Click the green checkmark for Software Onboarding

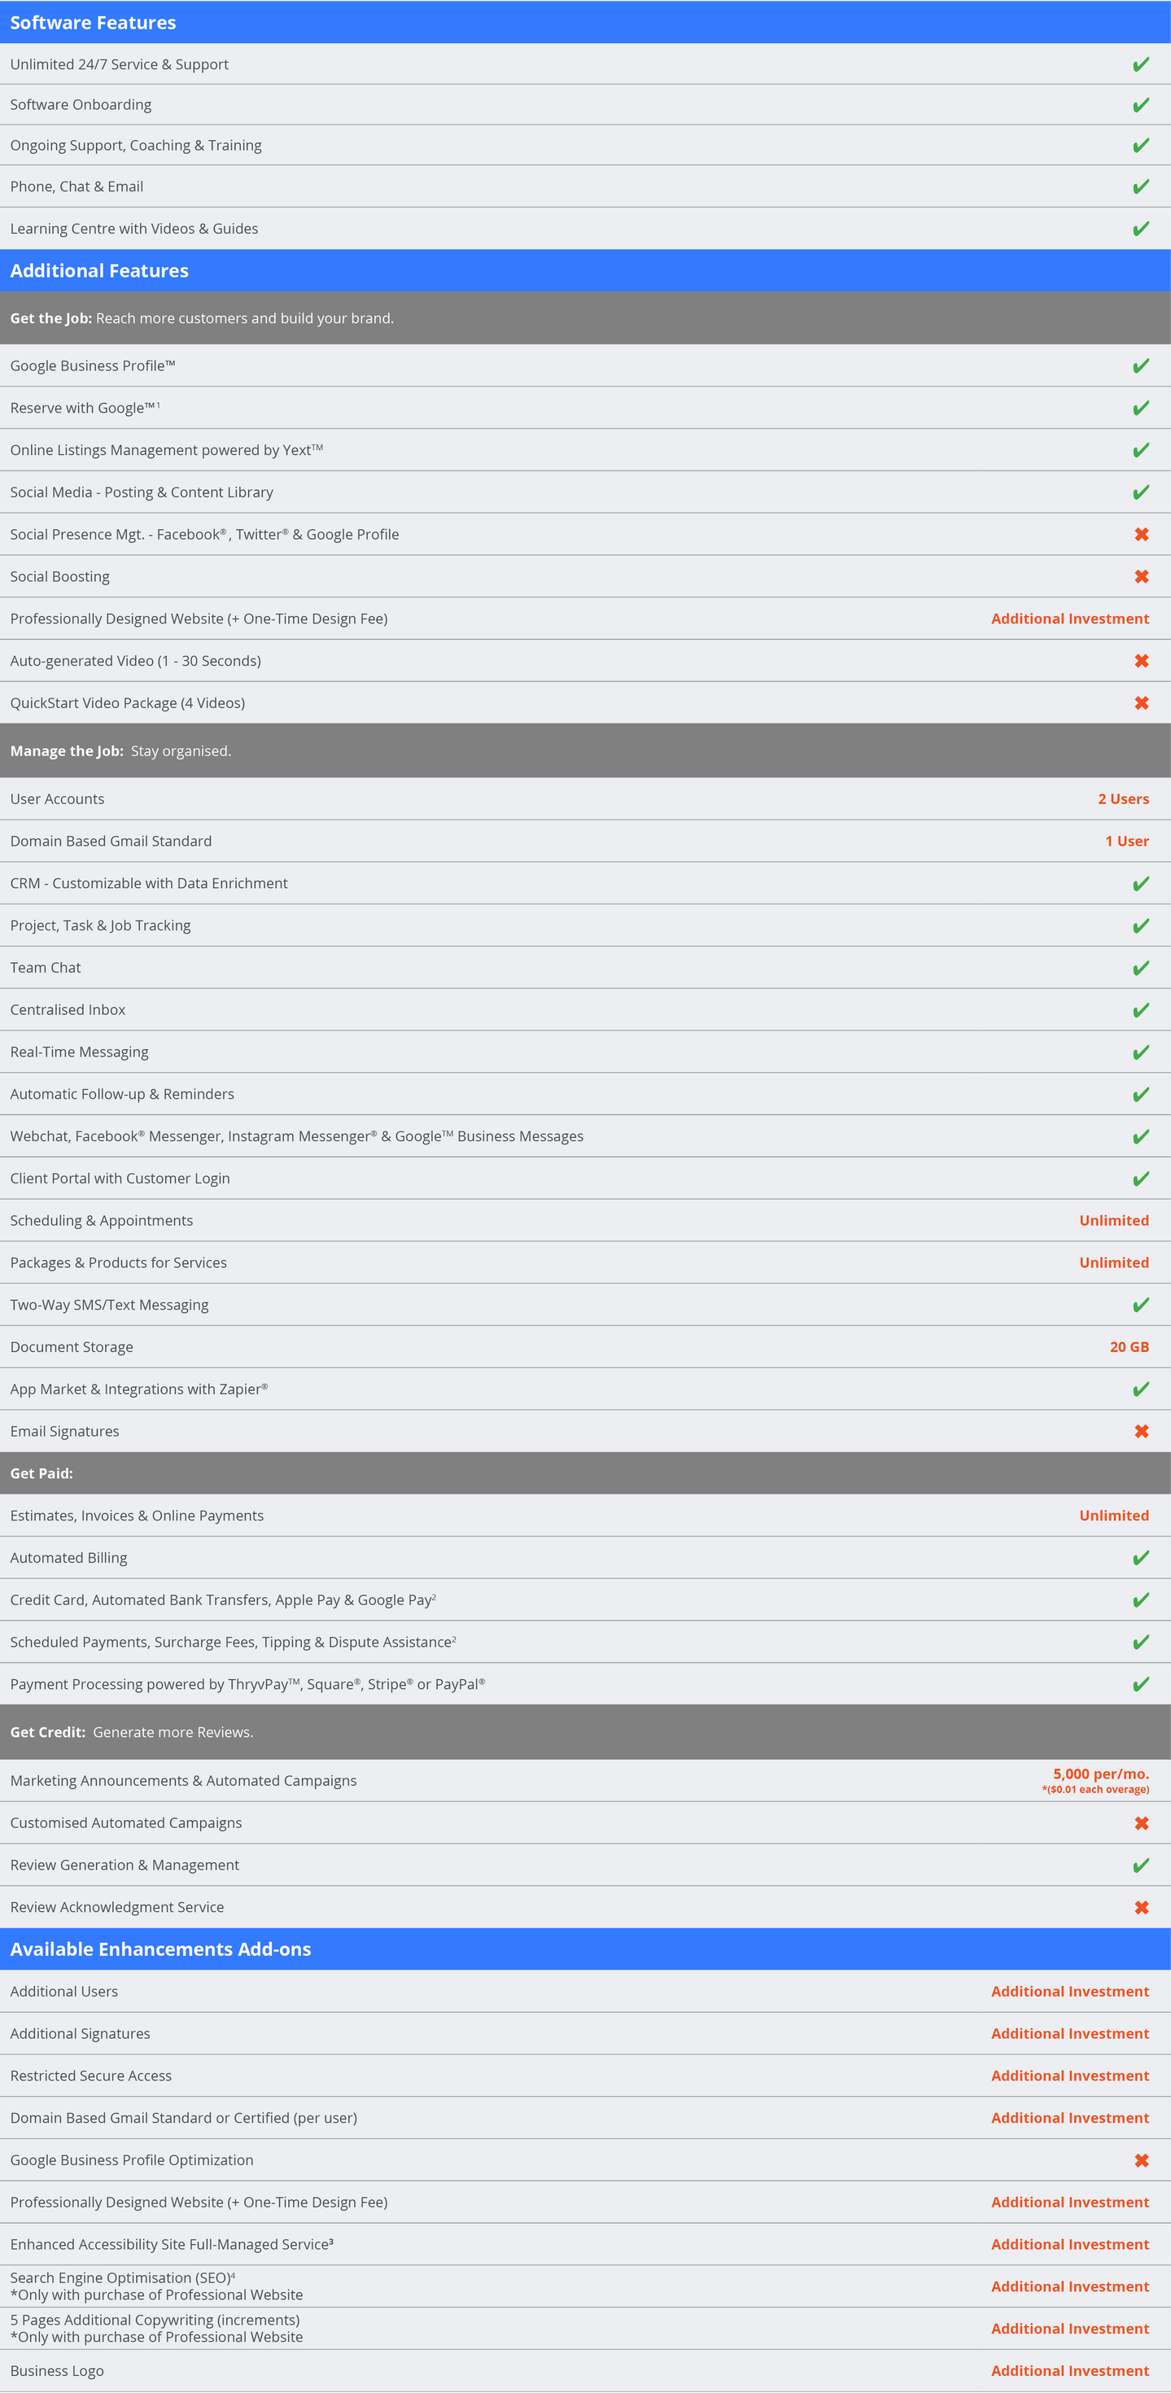click(x=1140, y=105)
